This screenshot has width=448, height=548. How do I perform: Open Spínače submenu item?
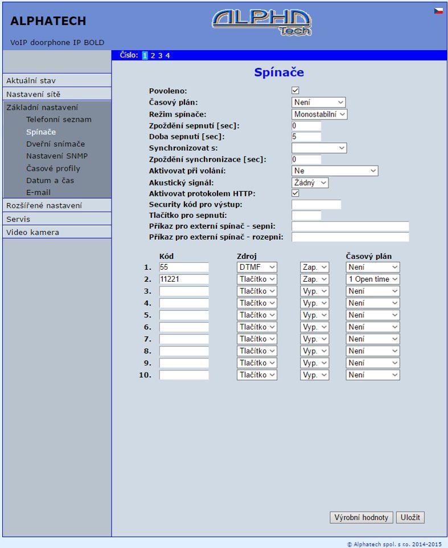coord(41,132)
